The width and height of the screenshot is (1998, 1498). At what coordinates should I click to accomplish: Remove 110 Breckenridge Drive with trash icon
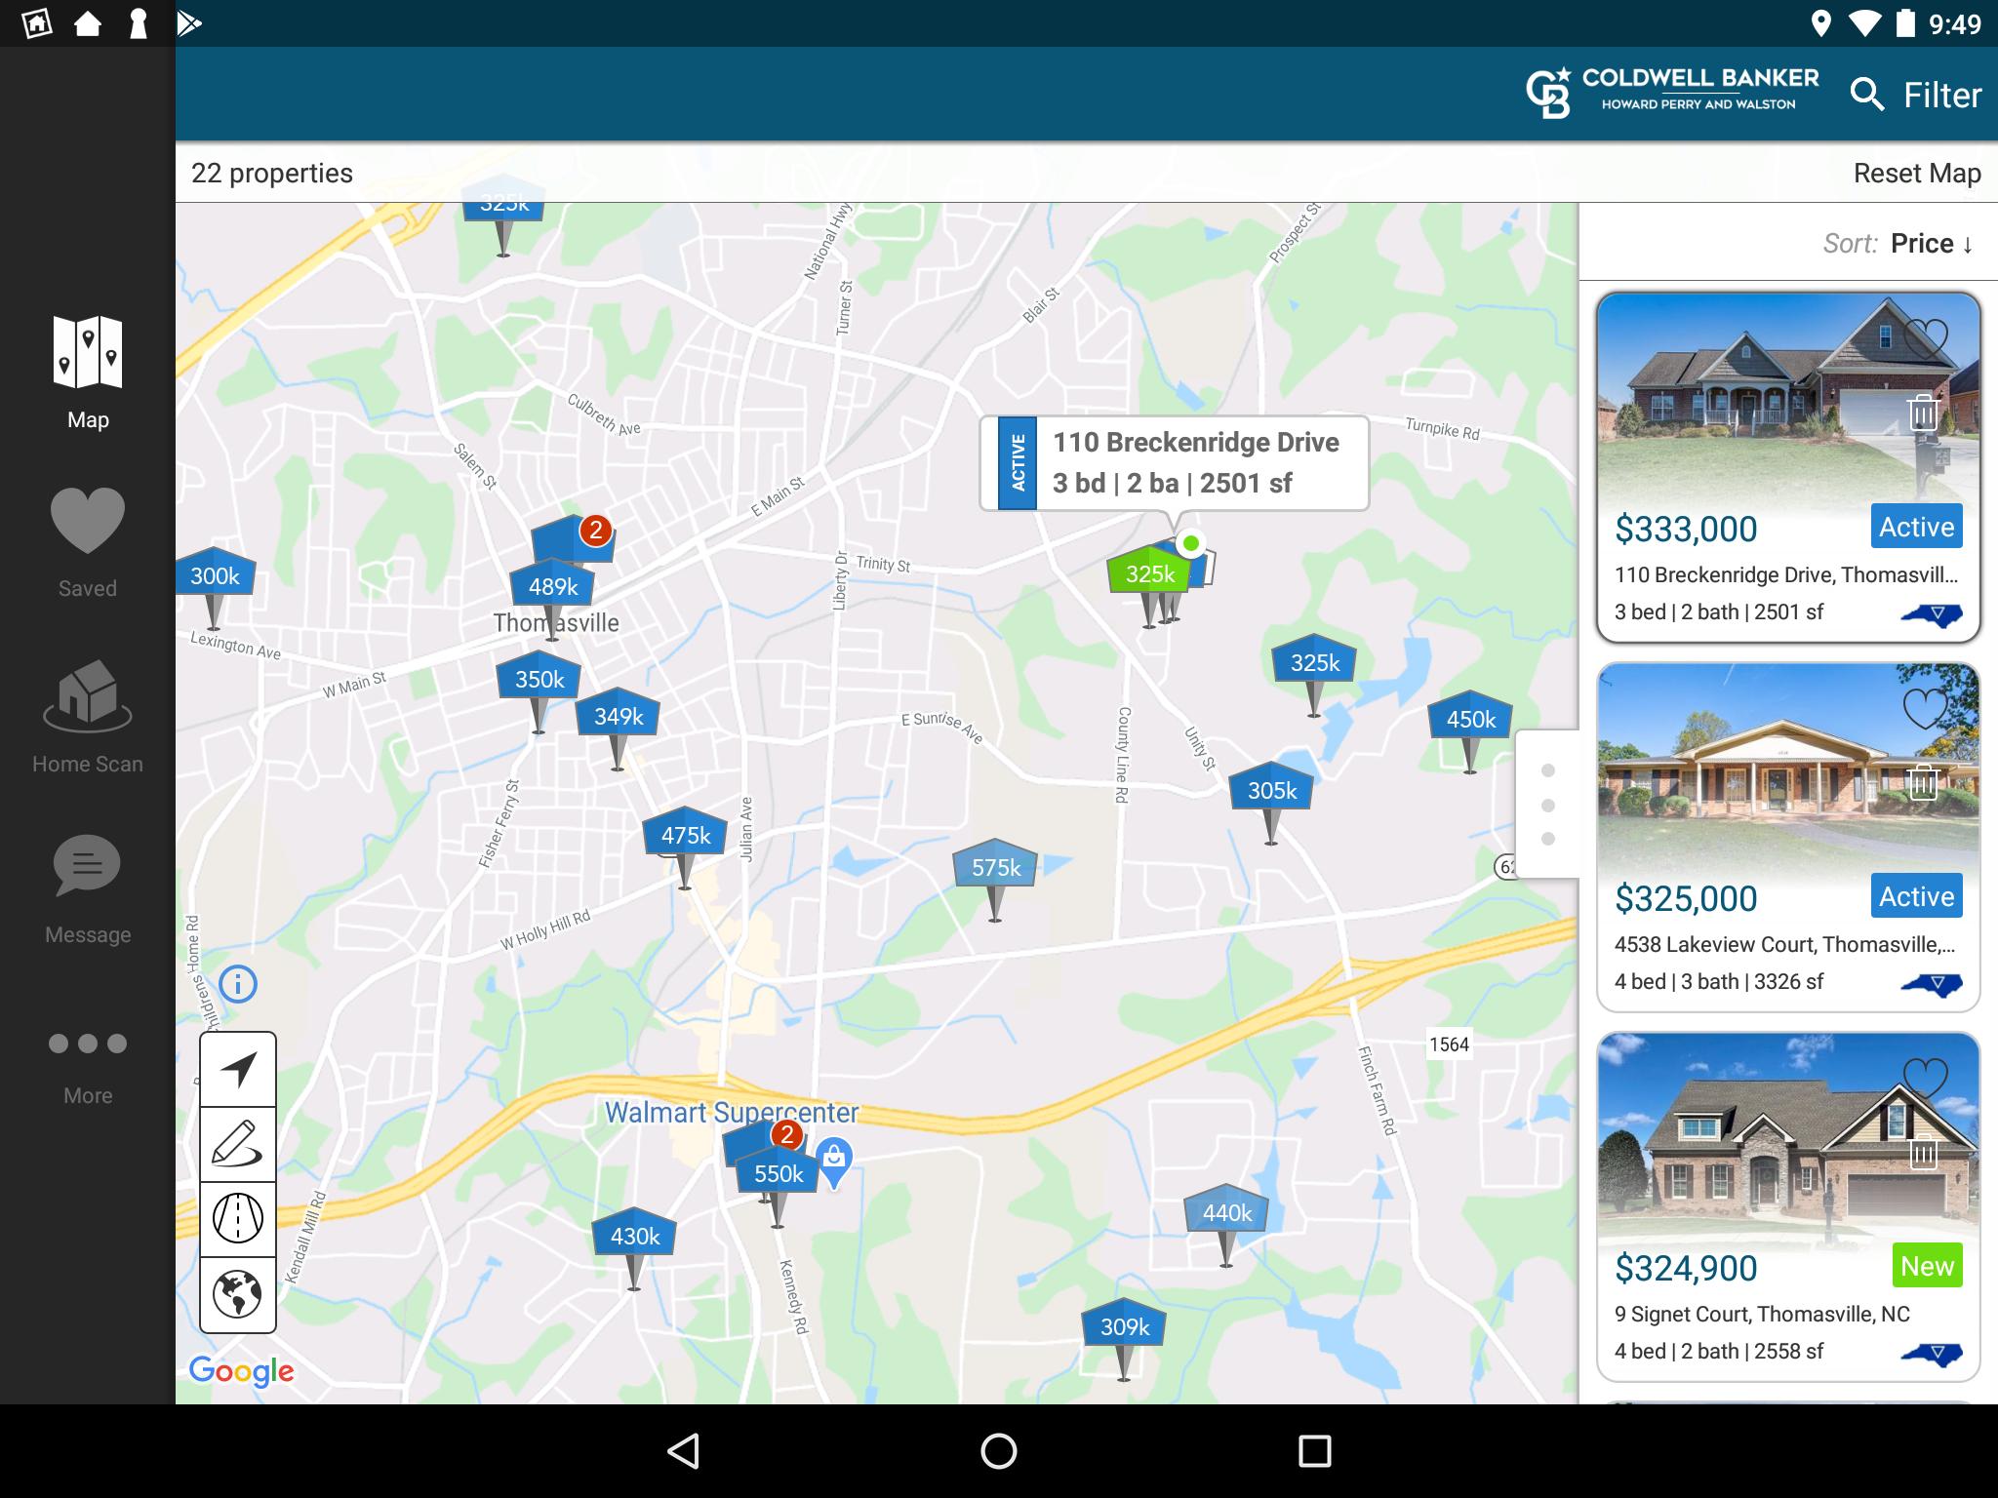coord(1923,413)
